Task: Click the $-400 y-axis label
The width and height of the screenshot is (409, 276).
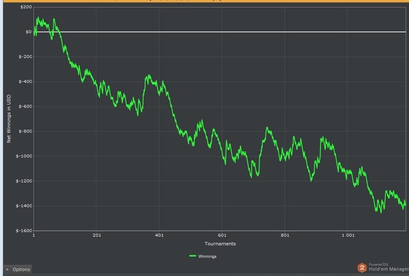Action: coord(25,81)
